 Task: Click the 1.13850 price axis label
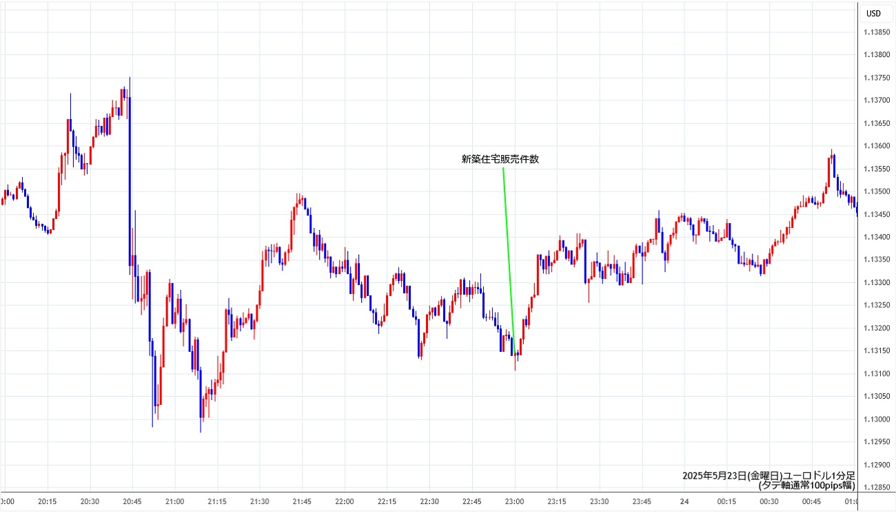876,32
